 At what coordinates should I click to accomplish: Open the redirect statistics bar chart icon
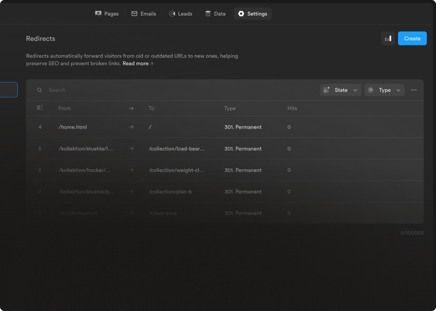[388, 38]
